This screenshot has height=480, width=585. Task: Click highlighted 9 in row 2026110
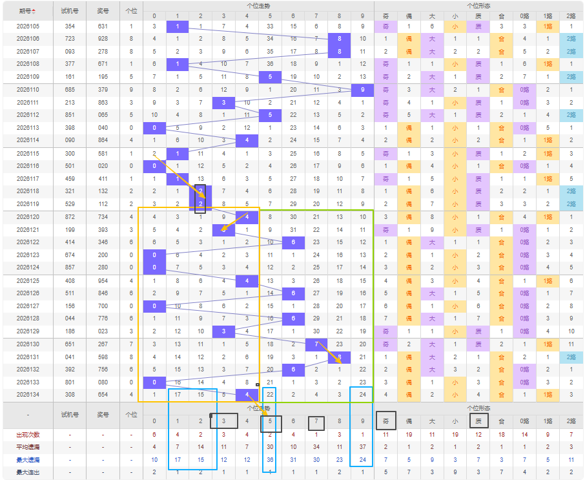[x=362, y=90]
